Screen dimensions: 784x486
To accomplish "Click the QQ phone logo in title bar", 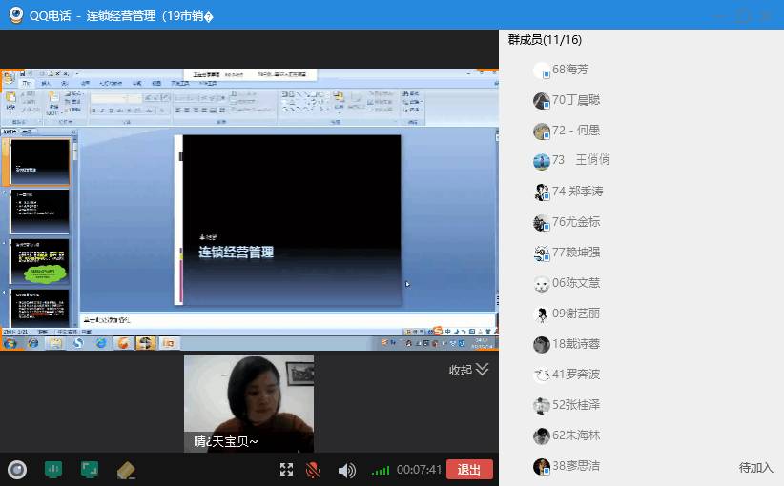I will pyautogui.click(x=15, y=14).
